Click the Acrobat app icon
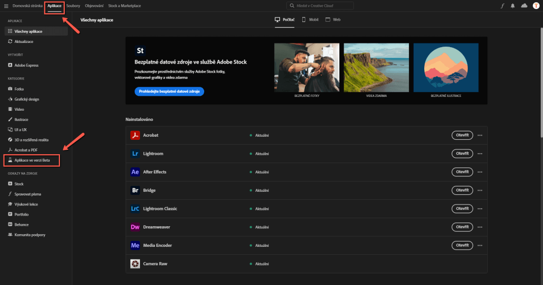The height and width of the screenshot is (285, 543). (135, 135)
